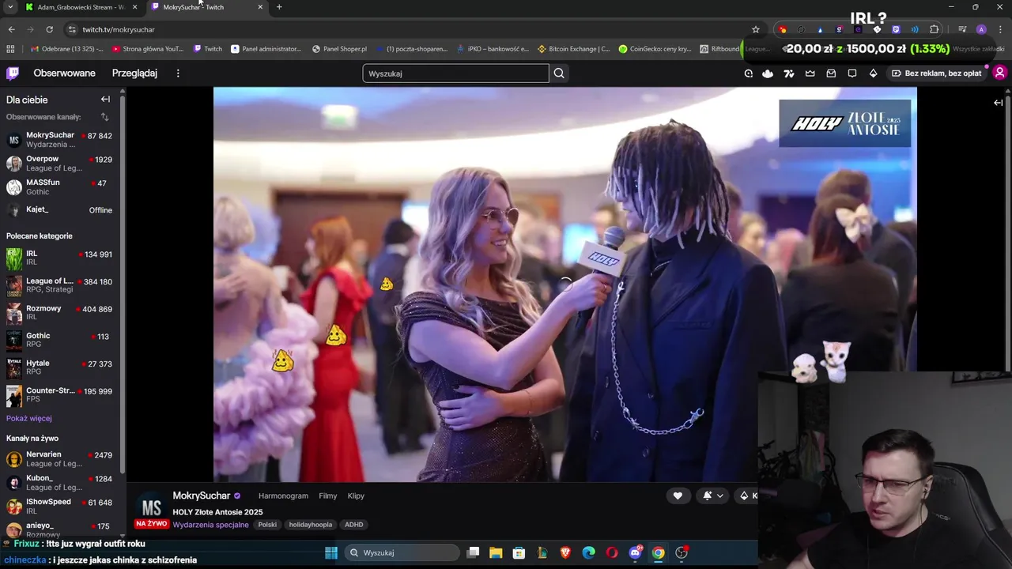
Task: Click the search magnifier button
Action: (559, 73)
